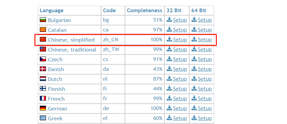Screen dimensions: 287x124
Task: Open German 32 Bit Setup link
Action: tap(180, 108)
